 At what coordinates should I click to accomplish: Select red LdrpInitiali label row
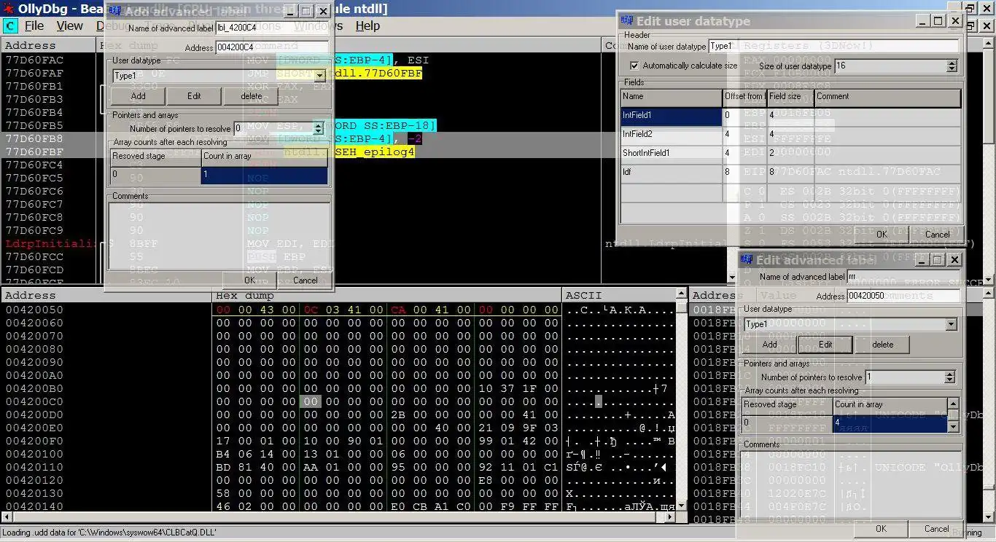click(50, 243)
